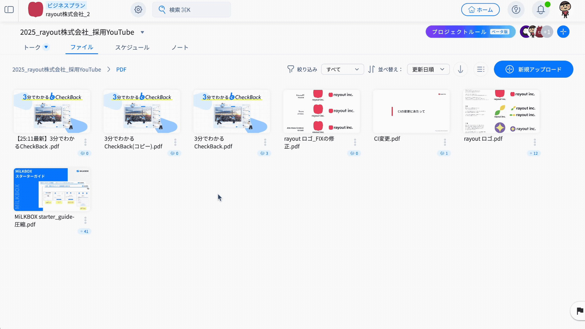The image size is (585, 329).
Task: Open the ノート tab
Action: pos(180,48)
